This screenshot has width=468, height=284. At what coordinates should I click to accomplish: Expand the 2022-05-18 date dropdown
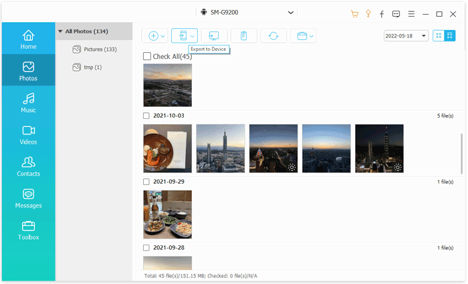coord(406,36)
